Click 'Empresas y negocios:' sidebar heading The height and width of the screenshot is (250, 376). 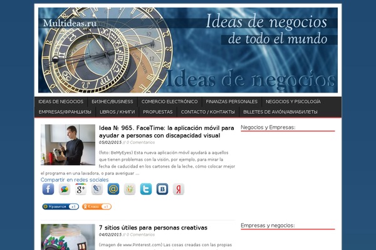268,226
